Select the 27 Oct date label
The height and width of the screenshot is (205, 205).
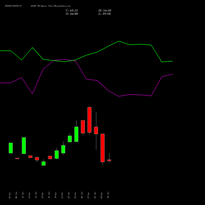click(89, 195)
